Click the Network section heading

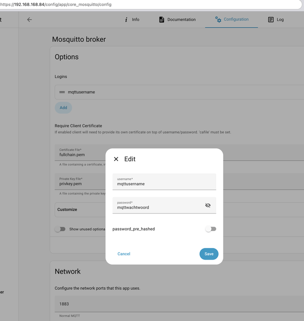pos(68,272)
